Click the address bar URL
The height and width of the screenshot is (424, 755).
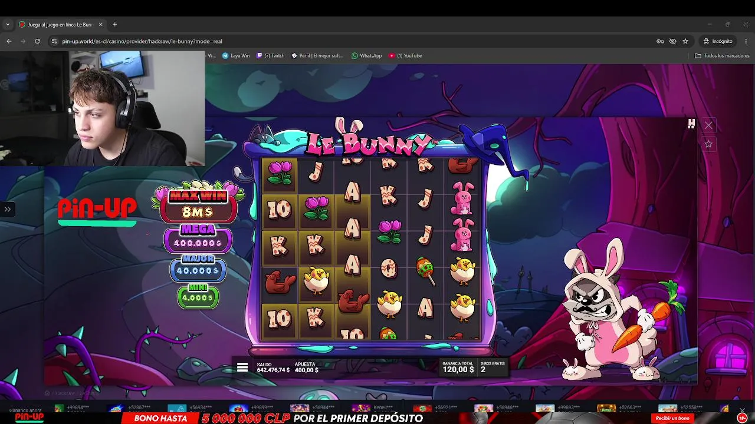142,41
